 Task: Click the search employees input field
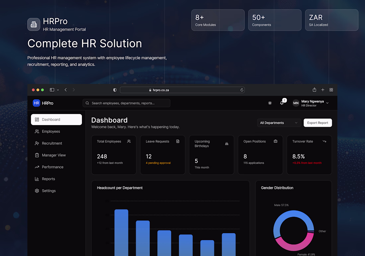[126, 103]
